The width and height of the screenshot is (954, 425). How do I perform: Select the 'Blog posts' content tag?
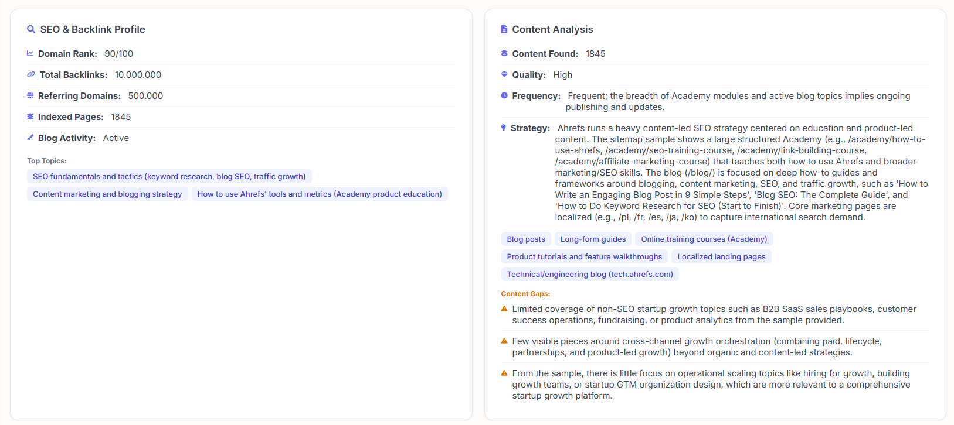pyautogui.click(x=526, y=239)
